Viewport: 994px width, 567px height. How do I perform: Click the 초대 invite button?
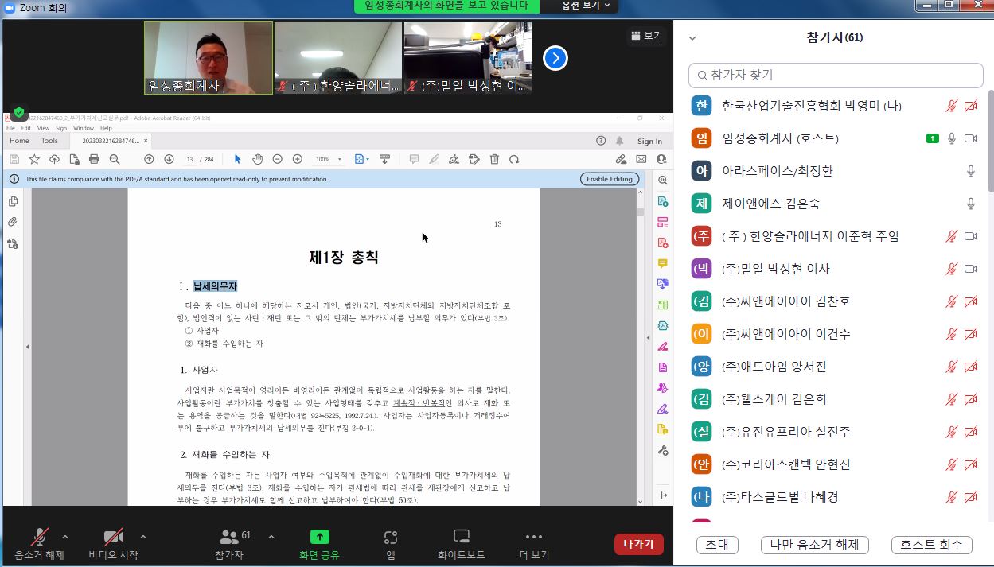pyautogui.click(x=717, y=545)
